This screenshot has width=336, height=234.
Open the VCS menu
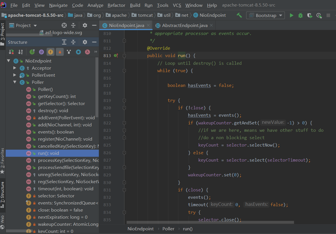(x=177, y=5)
